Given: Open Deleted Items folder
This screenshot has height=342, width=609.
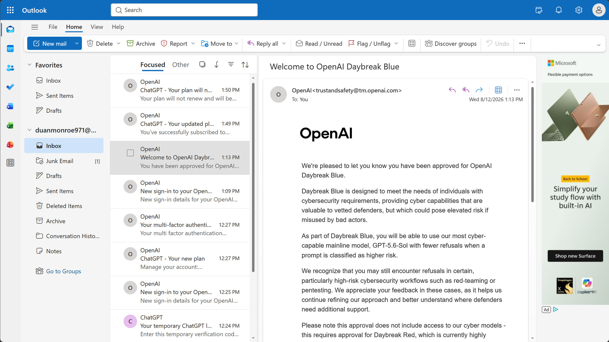Looking at the screenshot, I should 64,206.
